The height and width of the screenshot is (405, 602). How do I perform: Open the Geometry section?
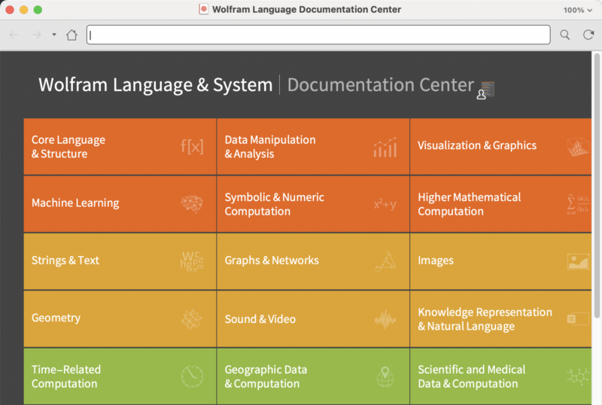click(120, 319)
